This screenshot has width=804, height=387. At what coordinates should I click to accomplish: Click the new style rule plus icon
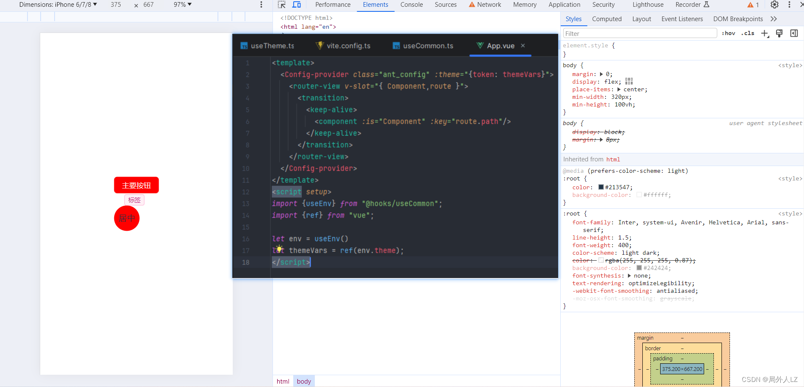(765, 33)
